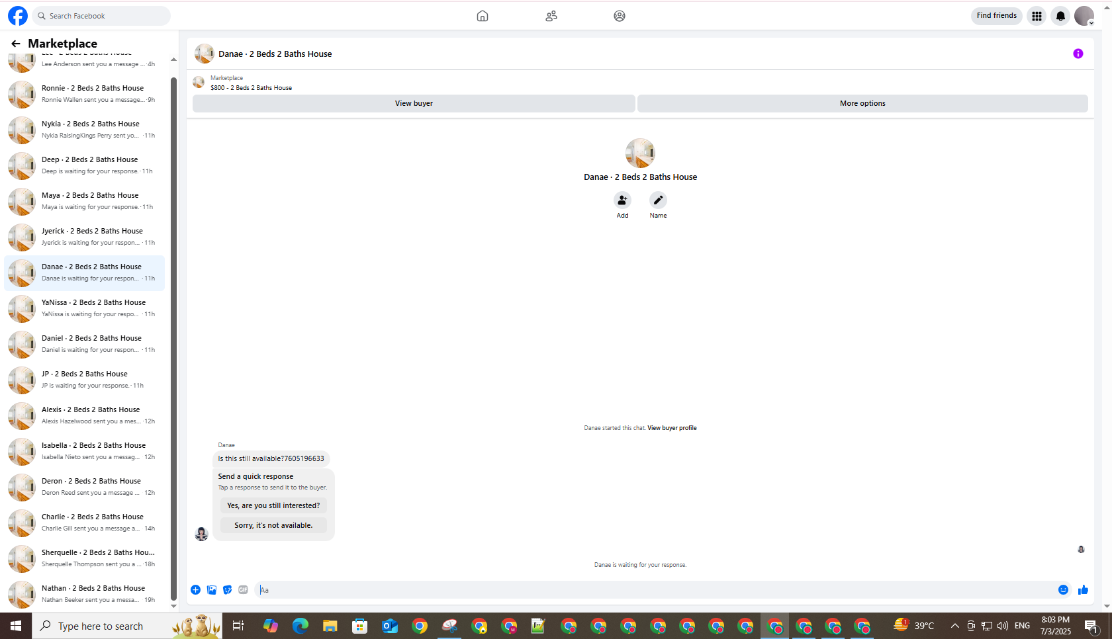Go to the Home feed icon
This screenshot has width=1112, height=639.
(x=483, y=16)
